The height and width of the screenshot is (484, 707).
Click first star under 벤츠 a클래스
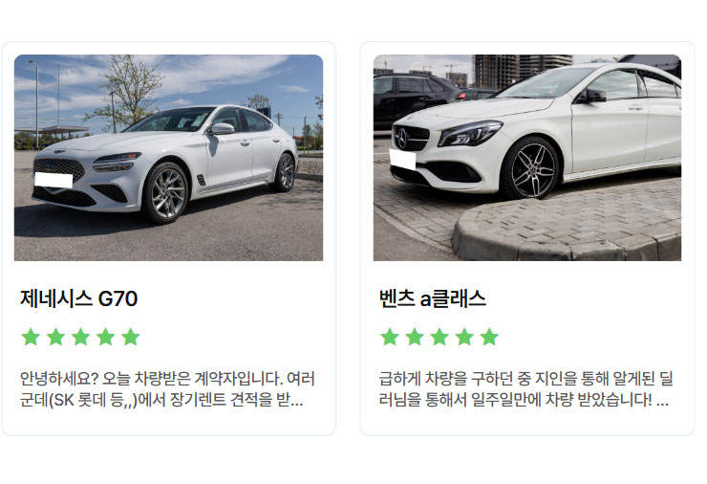click(390, 337)
